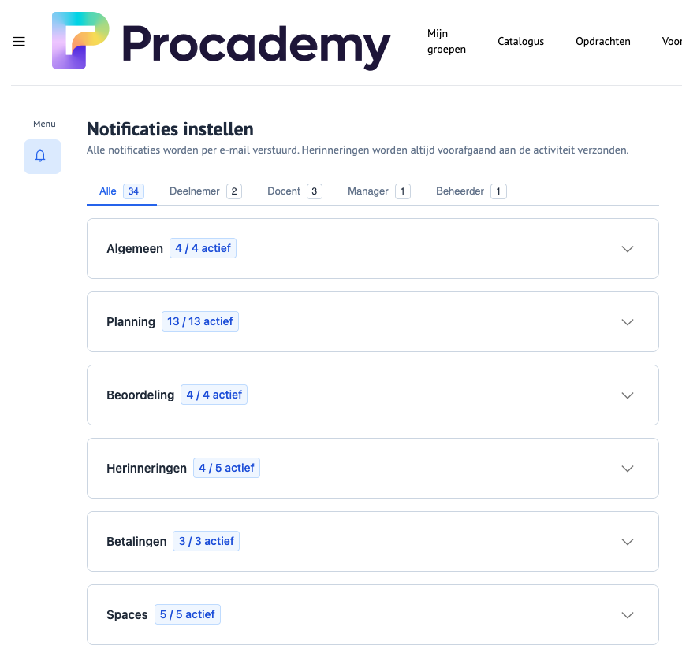Go to Mijn groepen

pos(446,42)
